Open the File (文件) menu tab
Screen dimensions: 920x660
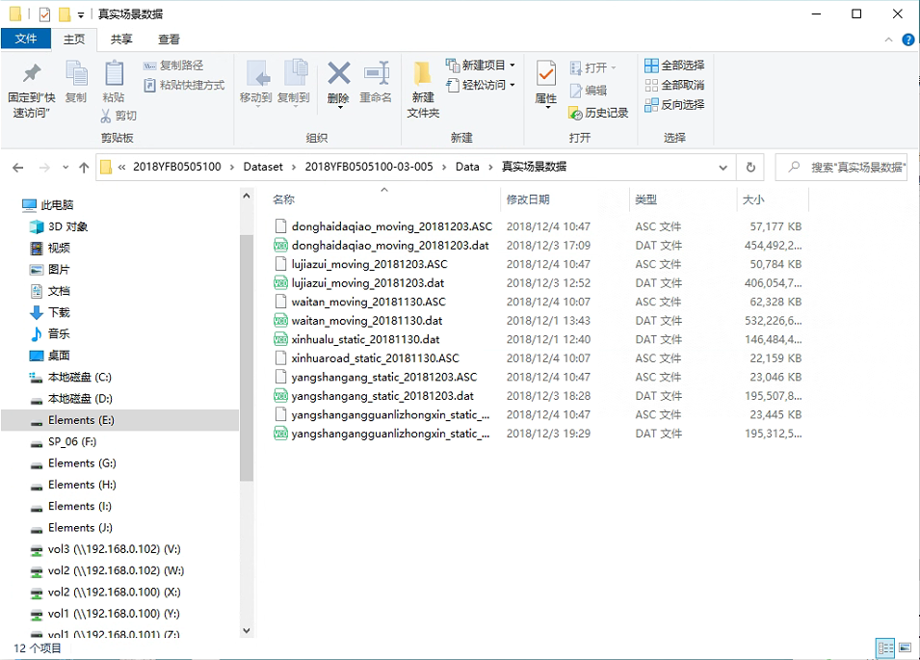click(26, 39)
